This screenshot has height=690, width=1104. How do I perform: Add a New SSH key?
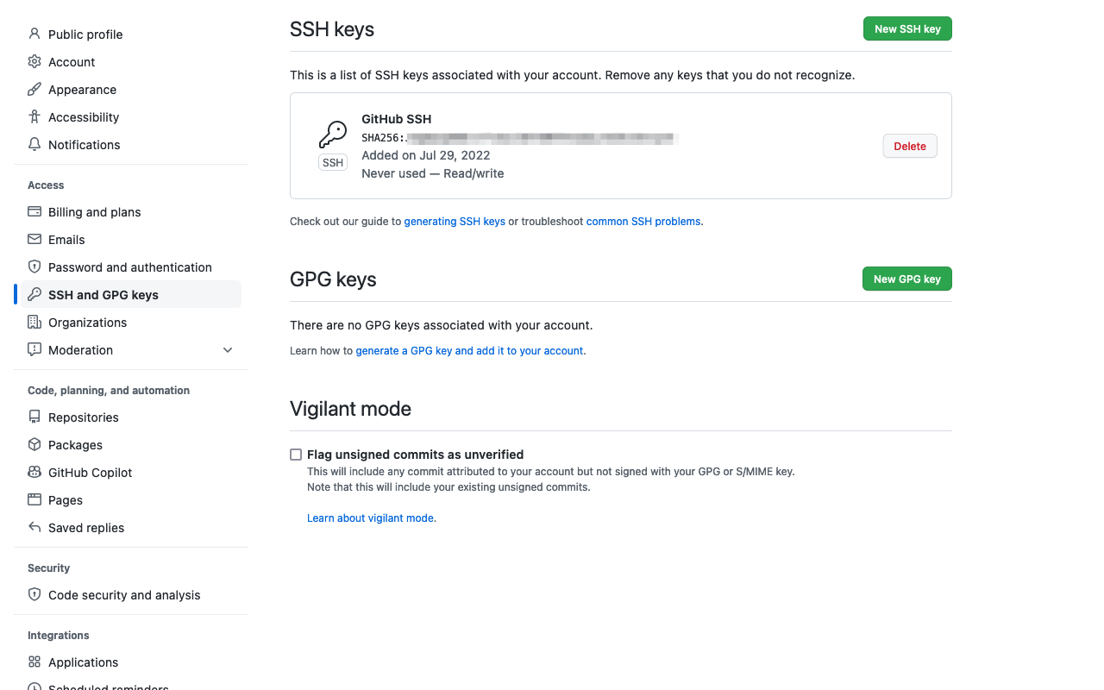point(907,28)
